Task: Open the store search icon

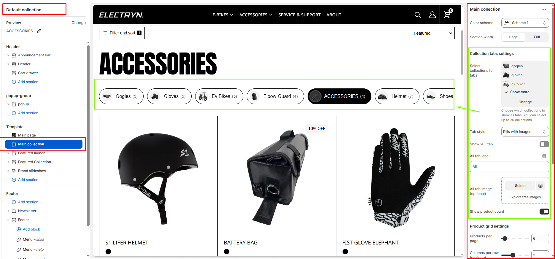Action: [x=417, y=15]
